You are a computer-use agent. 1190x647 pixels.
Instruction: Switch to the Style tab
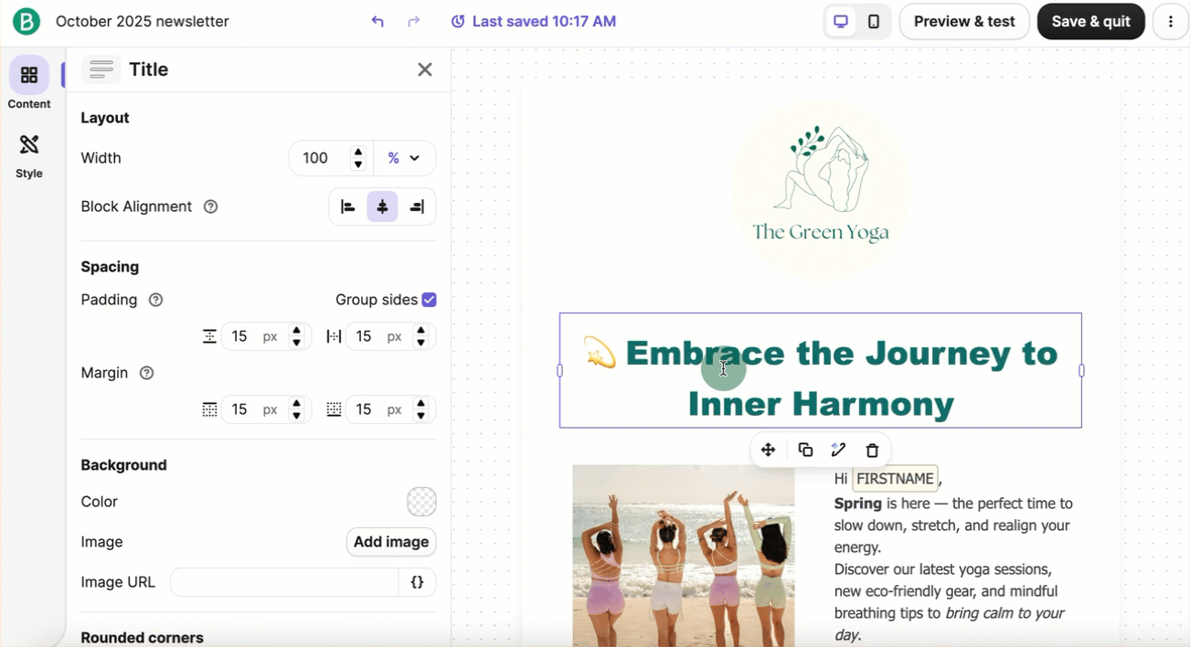point(29,154)
